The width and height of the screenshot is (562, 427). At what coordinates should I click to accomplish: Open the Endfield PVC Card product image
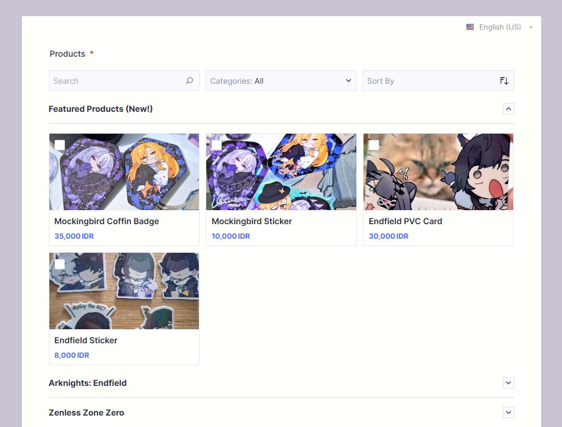(x=438, y=172)
